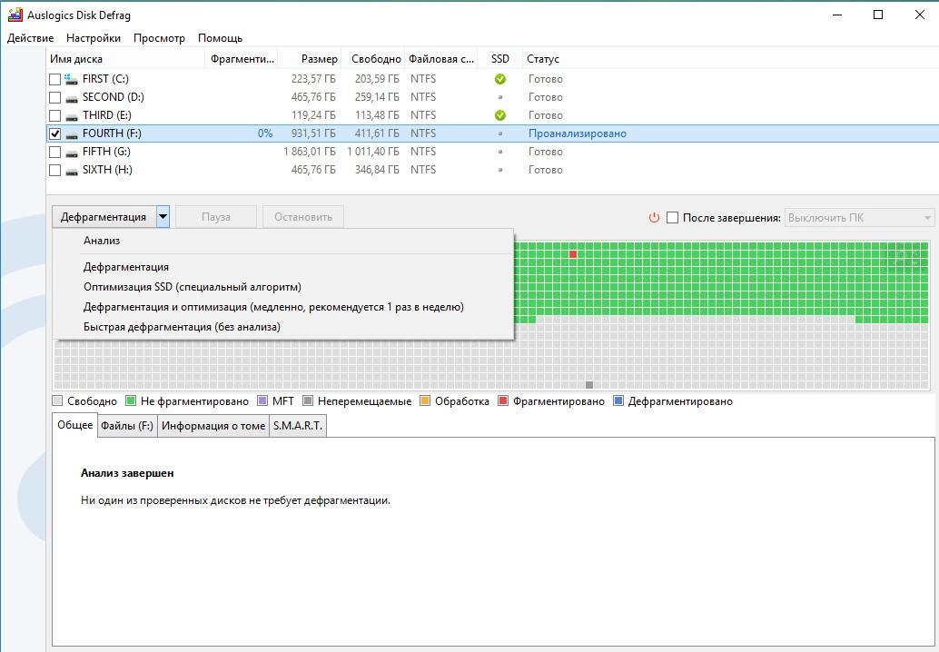Check the FIFTH (G:) drive checkbox
The image size is (939, 652).
click(x=55, y=152)
